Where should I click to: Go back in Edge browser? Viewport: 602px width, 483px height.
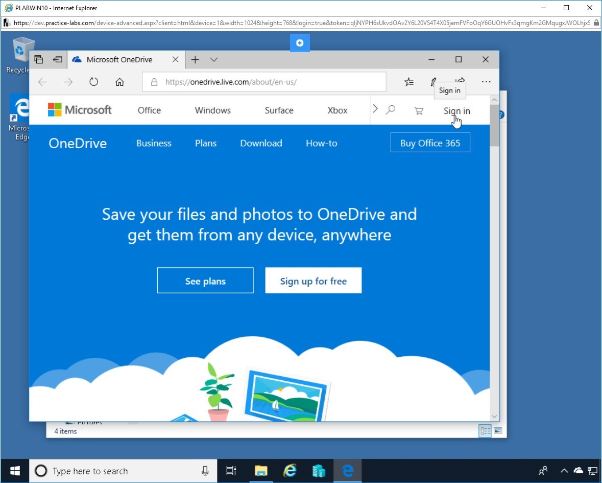pyautogui.click(x=42, y=82)
